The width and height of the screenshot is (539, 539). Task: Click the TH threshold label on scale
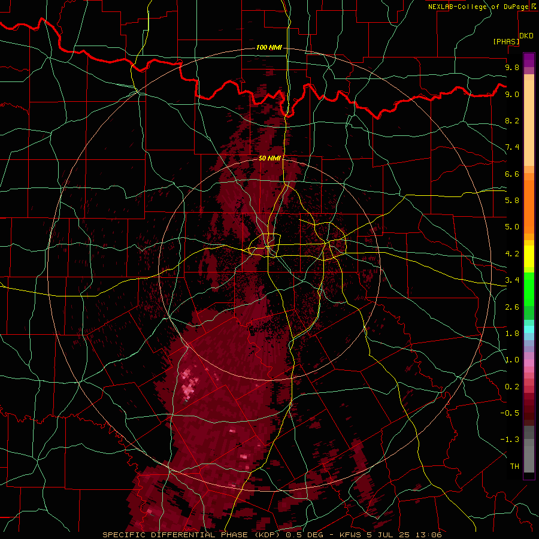tap(514, 467)
